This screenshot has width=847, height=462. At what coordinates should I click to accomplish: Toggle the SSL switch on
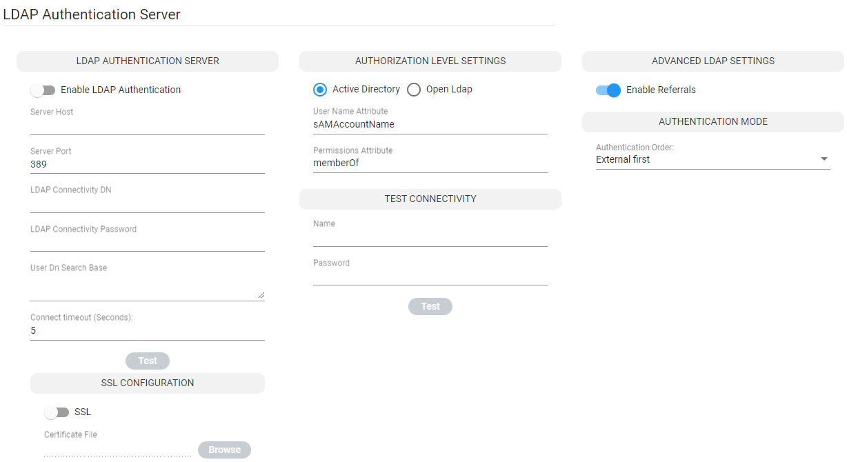point(57,412)
